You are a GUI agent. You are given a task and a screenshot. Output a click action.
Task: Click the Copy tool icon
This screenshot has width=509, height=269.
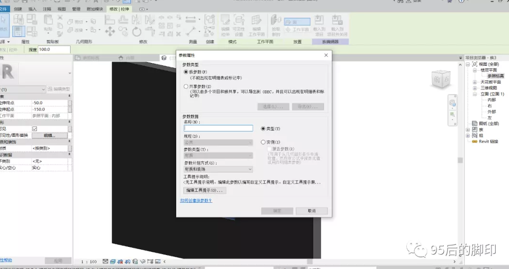point(123,32)
